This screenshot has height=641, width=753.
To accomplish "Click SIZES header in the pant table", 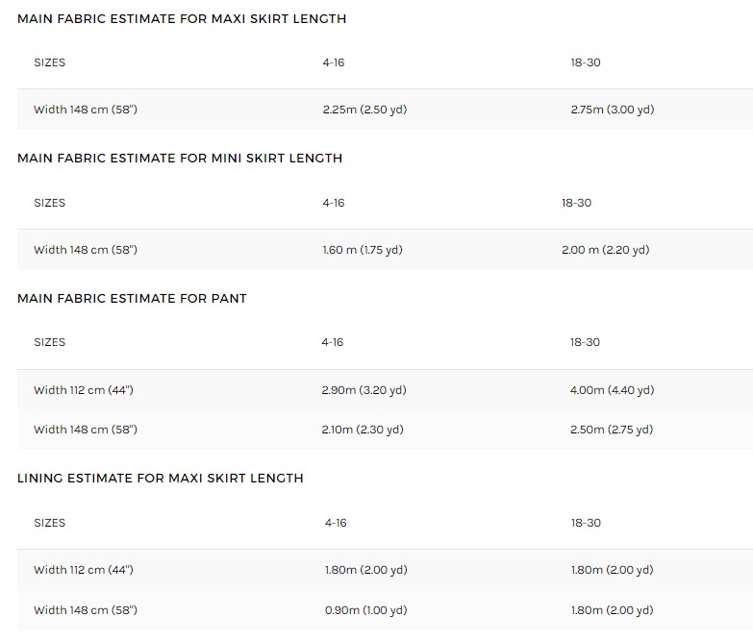I will pyautogui.click(x=50, y=342).
